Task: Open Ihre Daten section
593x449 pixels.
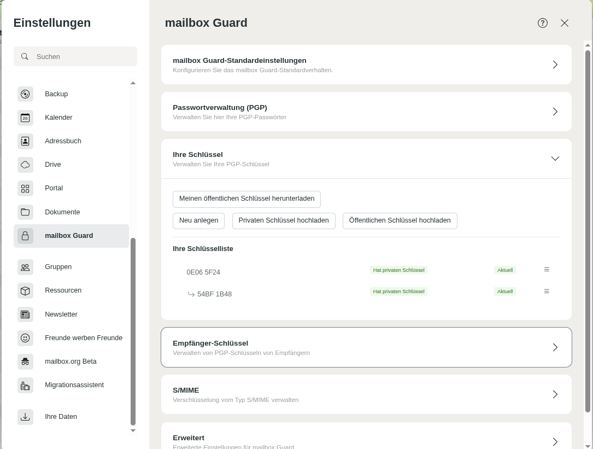Action: [x=71, y=416]
